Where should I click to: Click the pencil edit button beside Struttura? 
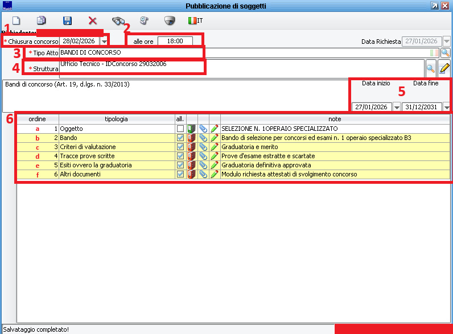(x=444, y=68)
